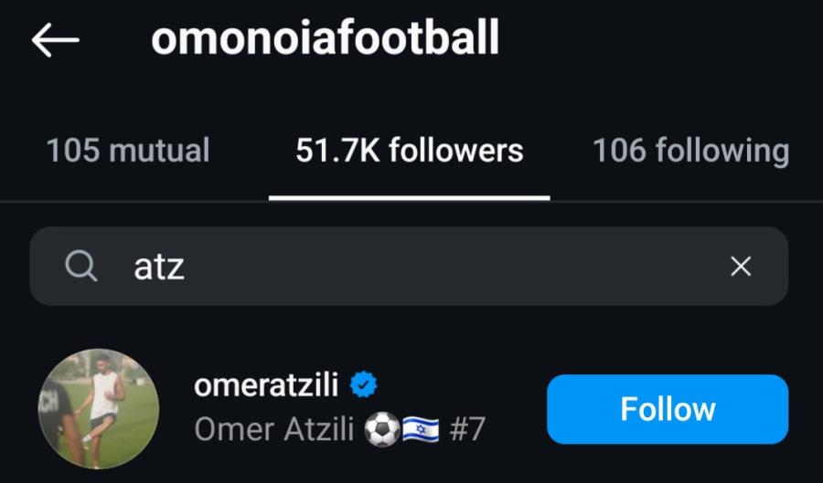Switch to the 105 mutual tab
The width and height of the screenshot is (823, 483).
(128, 151)
